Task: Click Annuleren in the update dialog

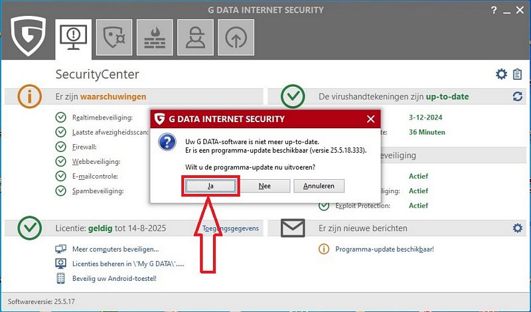Action: coord(319,186)
